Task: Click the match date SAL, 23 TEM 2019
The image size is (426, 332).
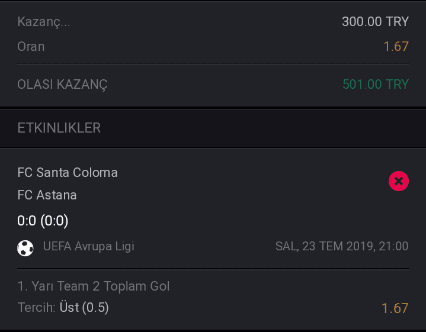Action: pos(325,246)
